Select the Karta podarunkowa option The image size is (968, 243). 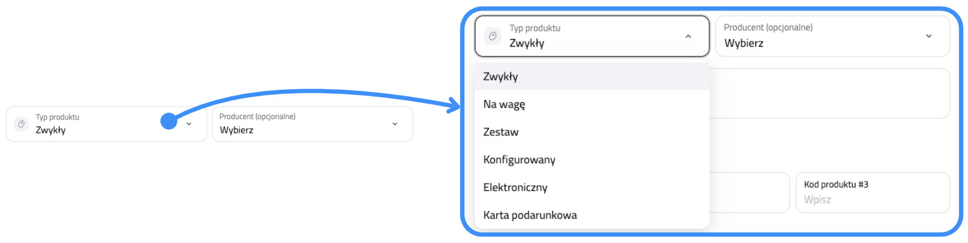tap(530, 215)
